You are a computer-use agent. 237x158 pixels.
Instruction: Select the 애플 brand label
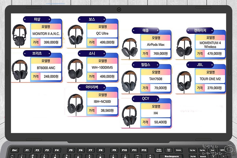click(x=145, y=30)
